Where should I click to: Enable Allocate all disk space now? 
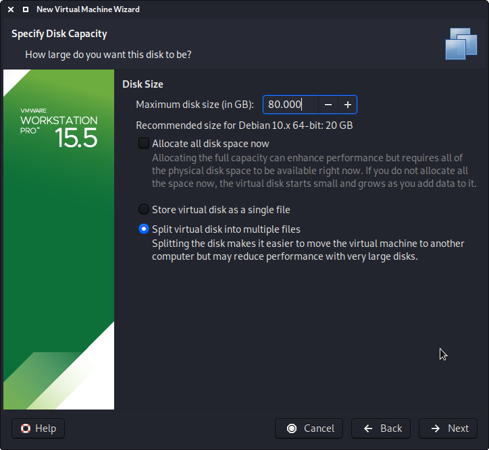click(x=143, y=143)
